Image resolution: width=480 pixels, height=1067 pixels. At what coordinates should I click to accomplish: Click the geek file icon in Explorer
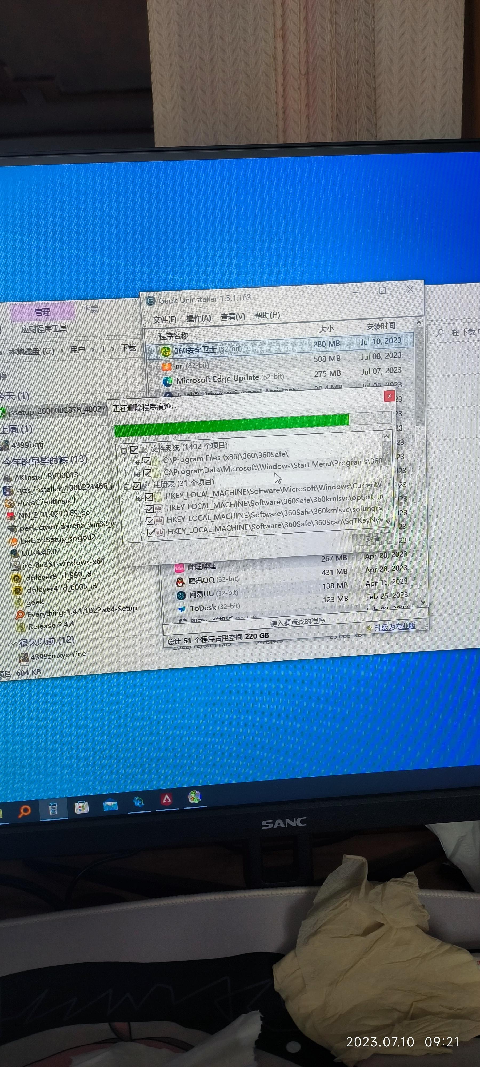(x=19, y=603)
